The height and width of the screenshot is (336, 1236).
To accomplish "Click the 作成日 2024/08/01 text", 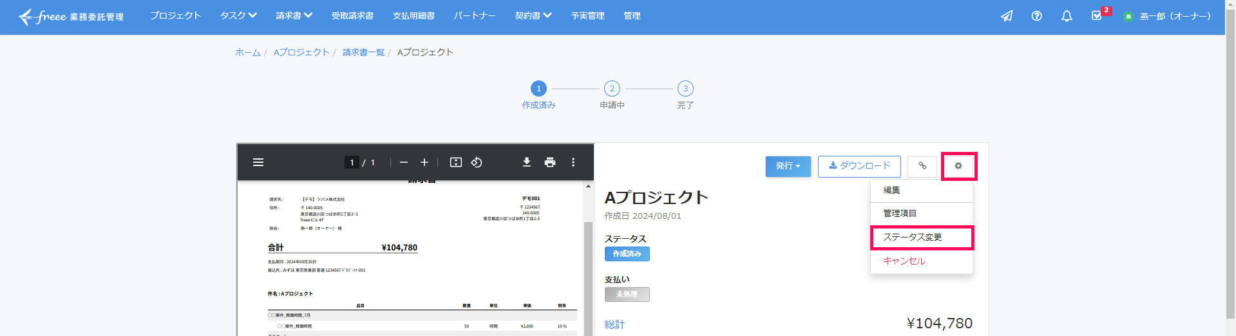I will 643,216.
